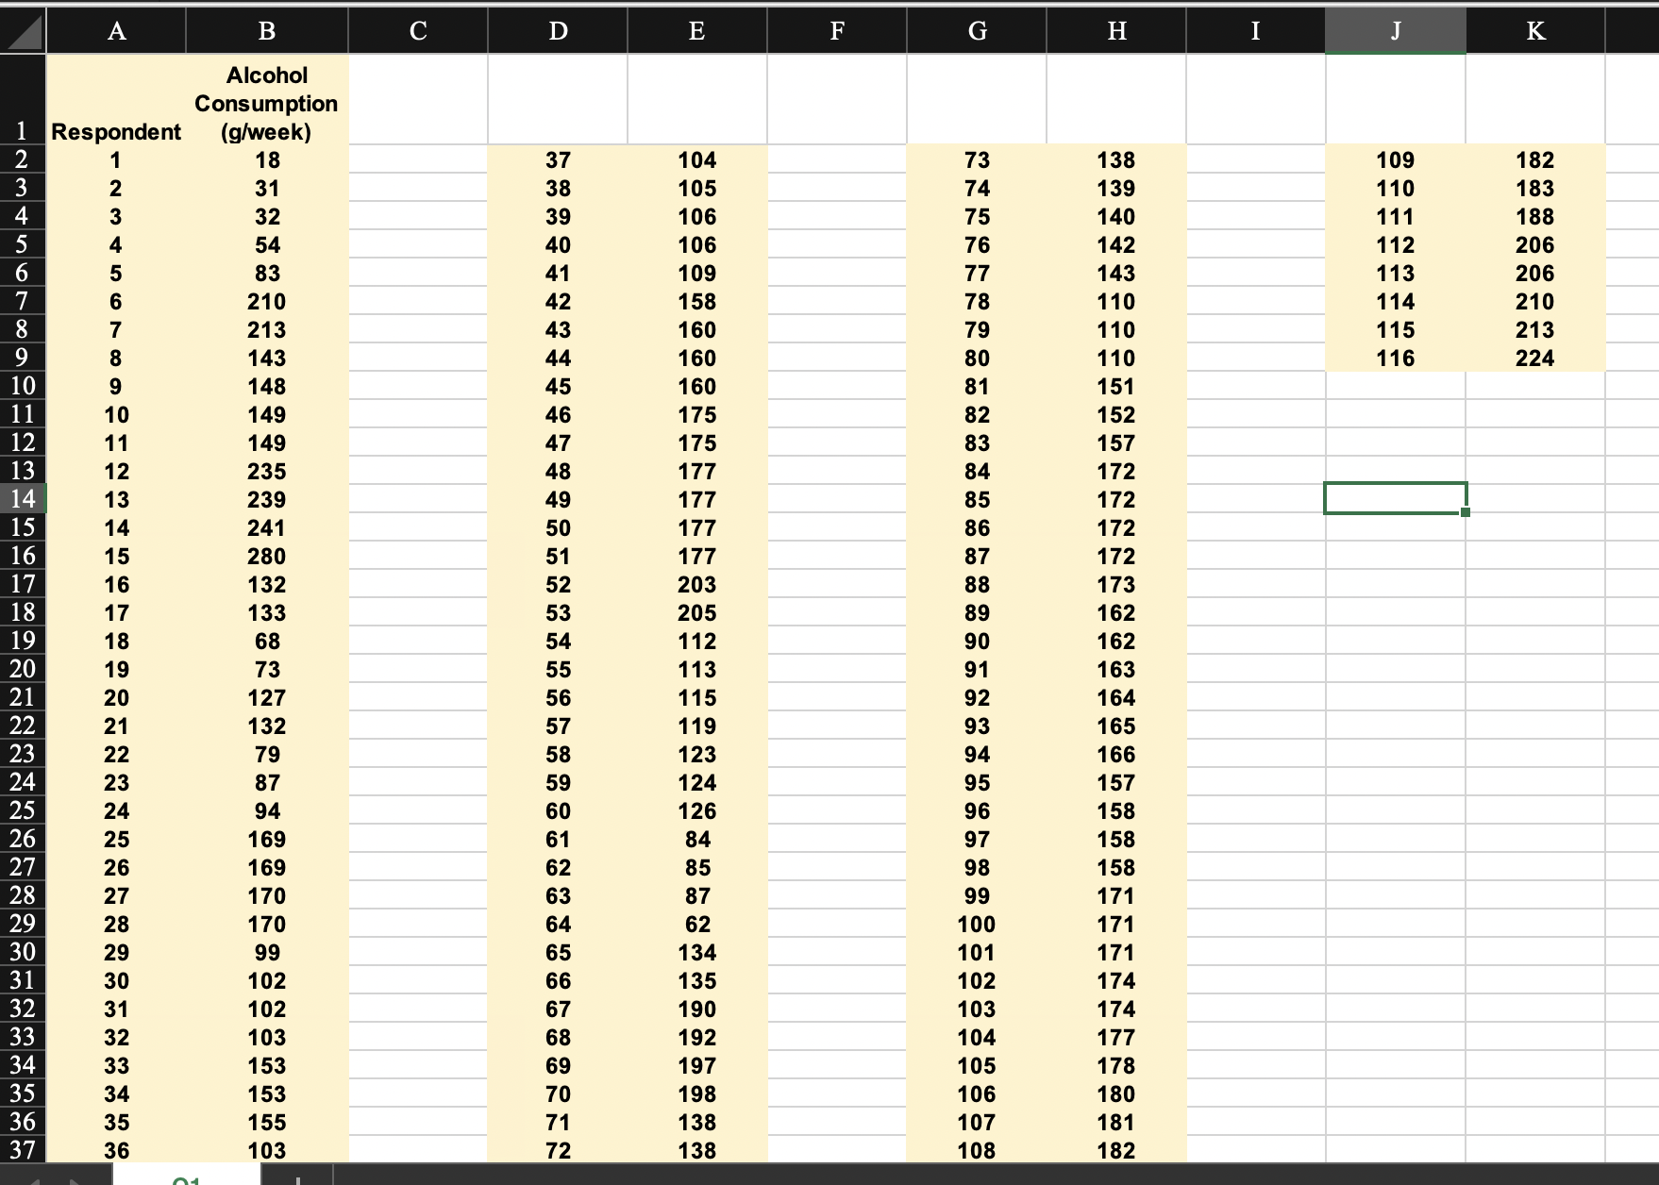
Task: Switch to the Q1 sheet tab
Action: coord(189,1179)
